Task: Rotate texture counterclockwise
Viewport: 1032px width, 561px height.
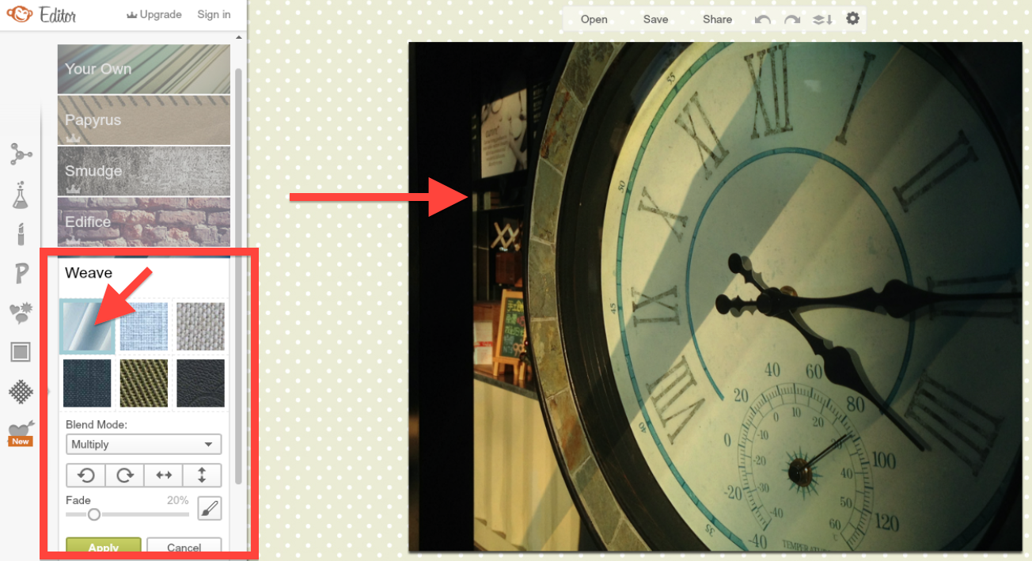Action: click(85, 476)
